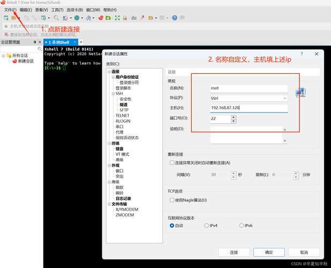The image size is (331, 268).
Task: Select the 保持活动状态 tree item
Action: click(127, 138)
